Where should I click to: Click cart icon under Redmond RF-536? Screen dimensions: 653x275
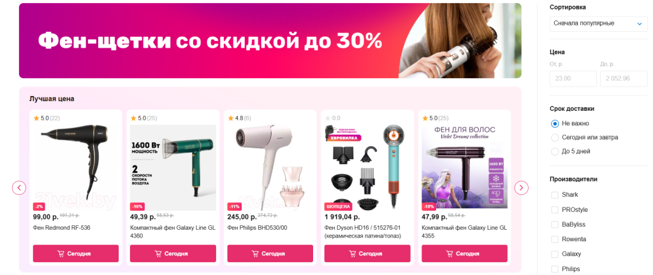(61, 254)
